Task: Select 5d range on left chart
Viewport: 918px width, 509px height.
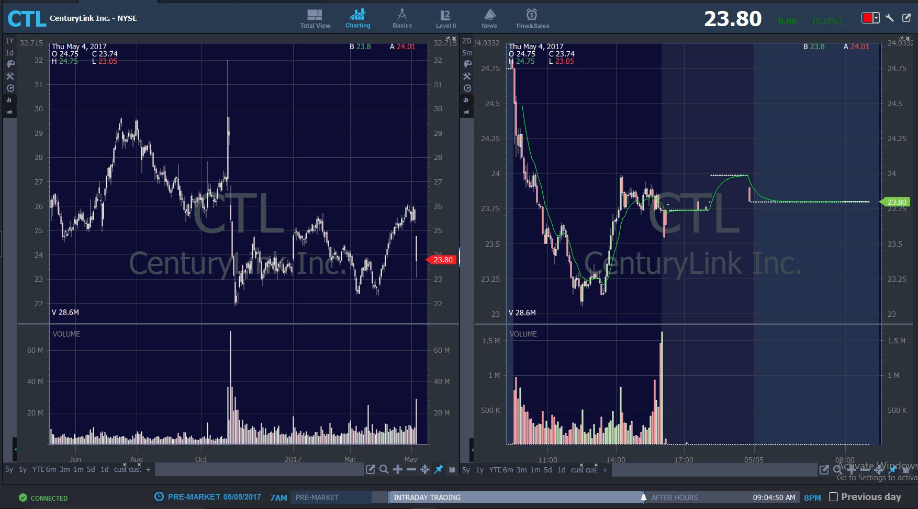Action: point(91,470)
